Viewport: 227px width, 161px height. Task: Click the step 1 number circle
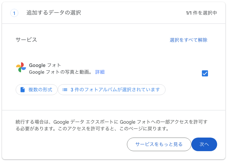[x=14, y=13]
